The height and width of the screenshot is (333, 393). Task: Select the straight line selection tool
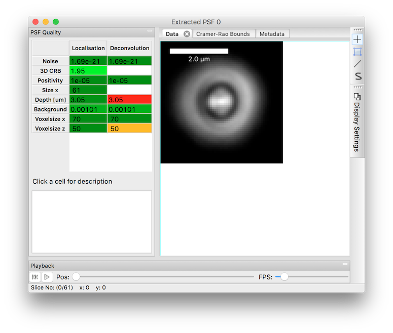(x=357, y=64)
